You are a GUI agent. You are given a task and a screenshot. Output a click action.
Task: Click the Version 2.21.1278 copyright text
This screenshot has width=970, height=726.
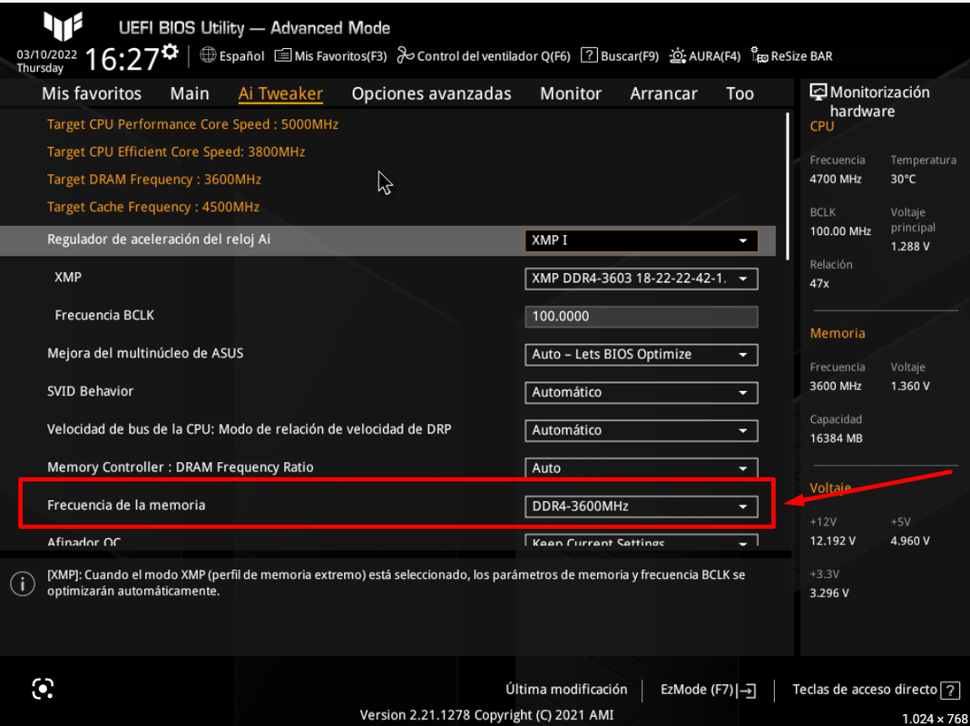pyautogui.click(x=487, y=715)
